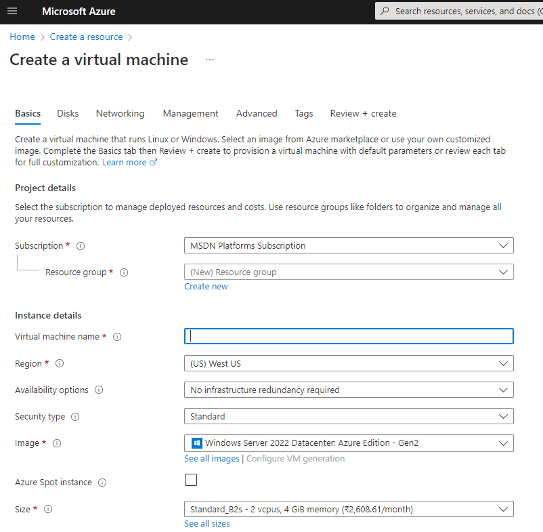This screenshot has width=543, height=532.
Task: Switch to the Management tab
Action: point(190,114)
